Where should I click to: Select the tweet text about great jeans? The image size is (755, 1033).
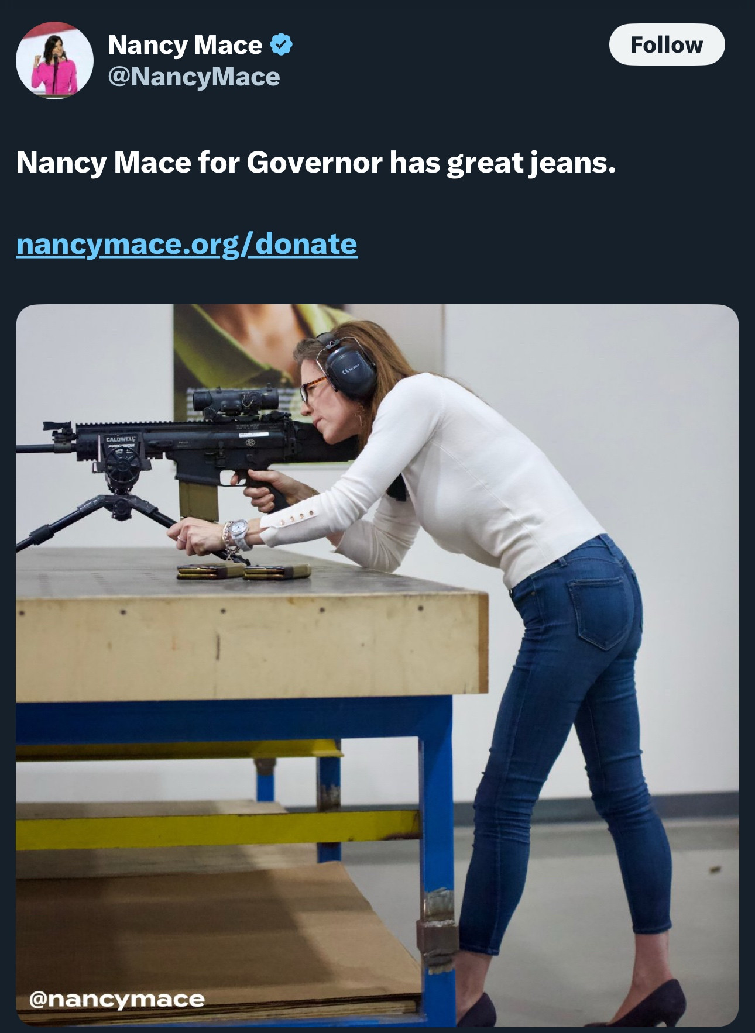(316, 162)
